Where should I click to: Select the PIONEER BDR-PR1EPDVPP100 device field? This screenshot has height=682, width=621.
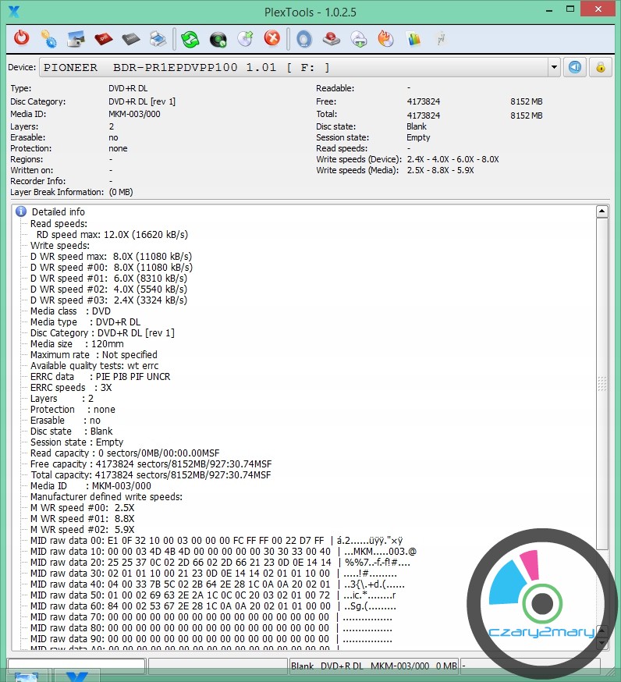coord(296,67)
